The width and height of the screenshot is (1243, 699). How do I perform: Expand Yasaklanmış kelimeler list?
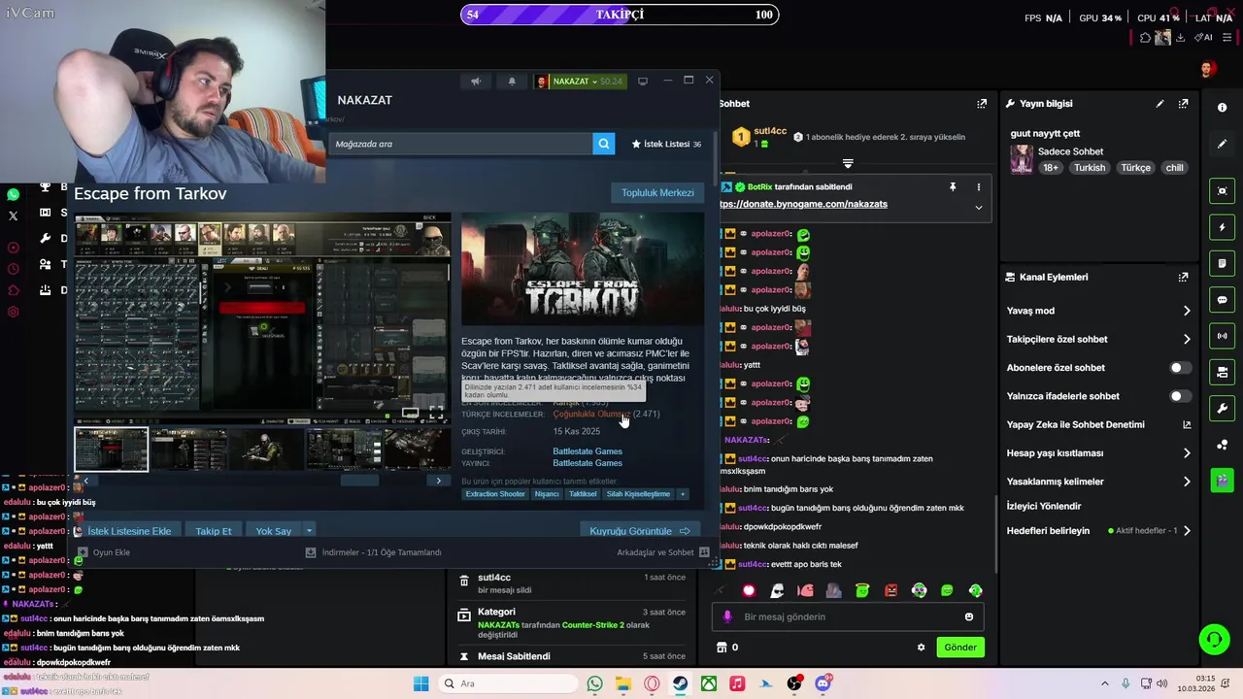[1187, 482]
